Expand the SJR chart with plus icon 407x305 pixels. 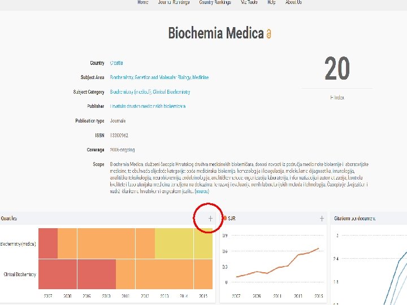[322, 218]
